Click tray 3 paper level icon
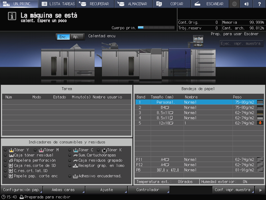The width and height of the screenshot is (266, 200). [x=260, y=113]
